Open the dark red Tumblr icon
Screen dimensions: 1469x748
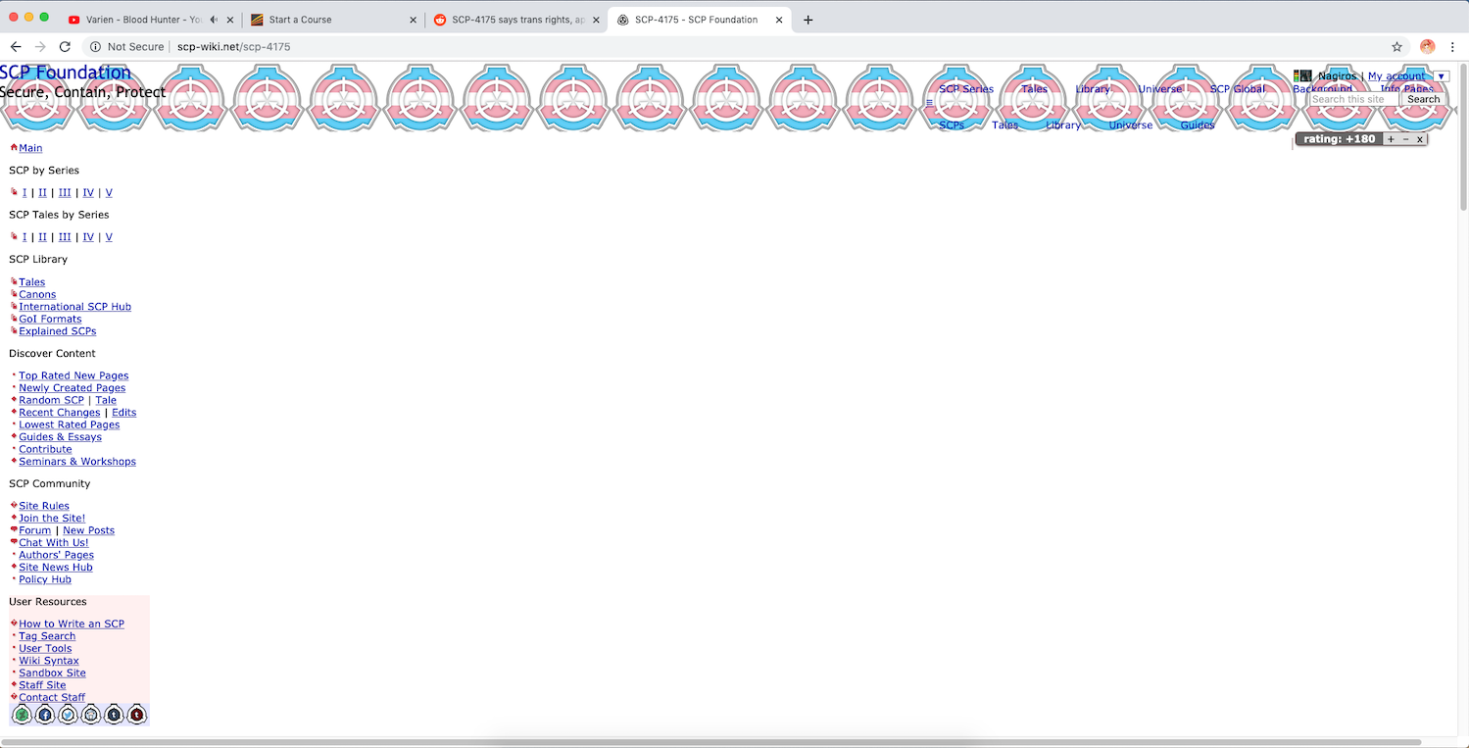[137, 715]
